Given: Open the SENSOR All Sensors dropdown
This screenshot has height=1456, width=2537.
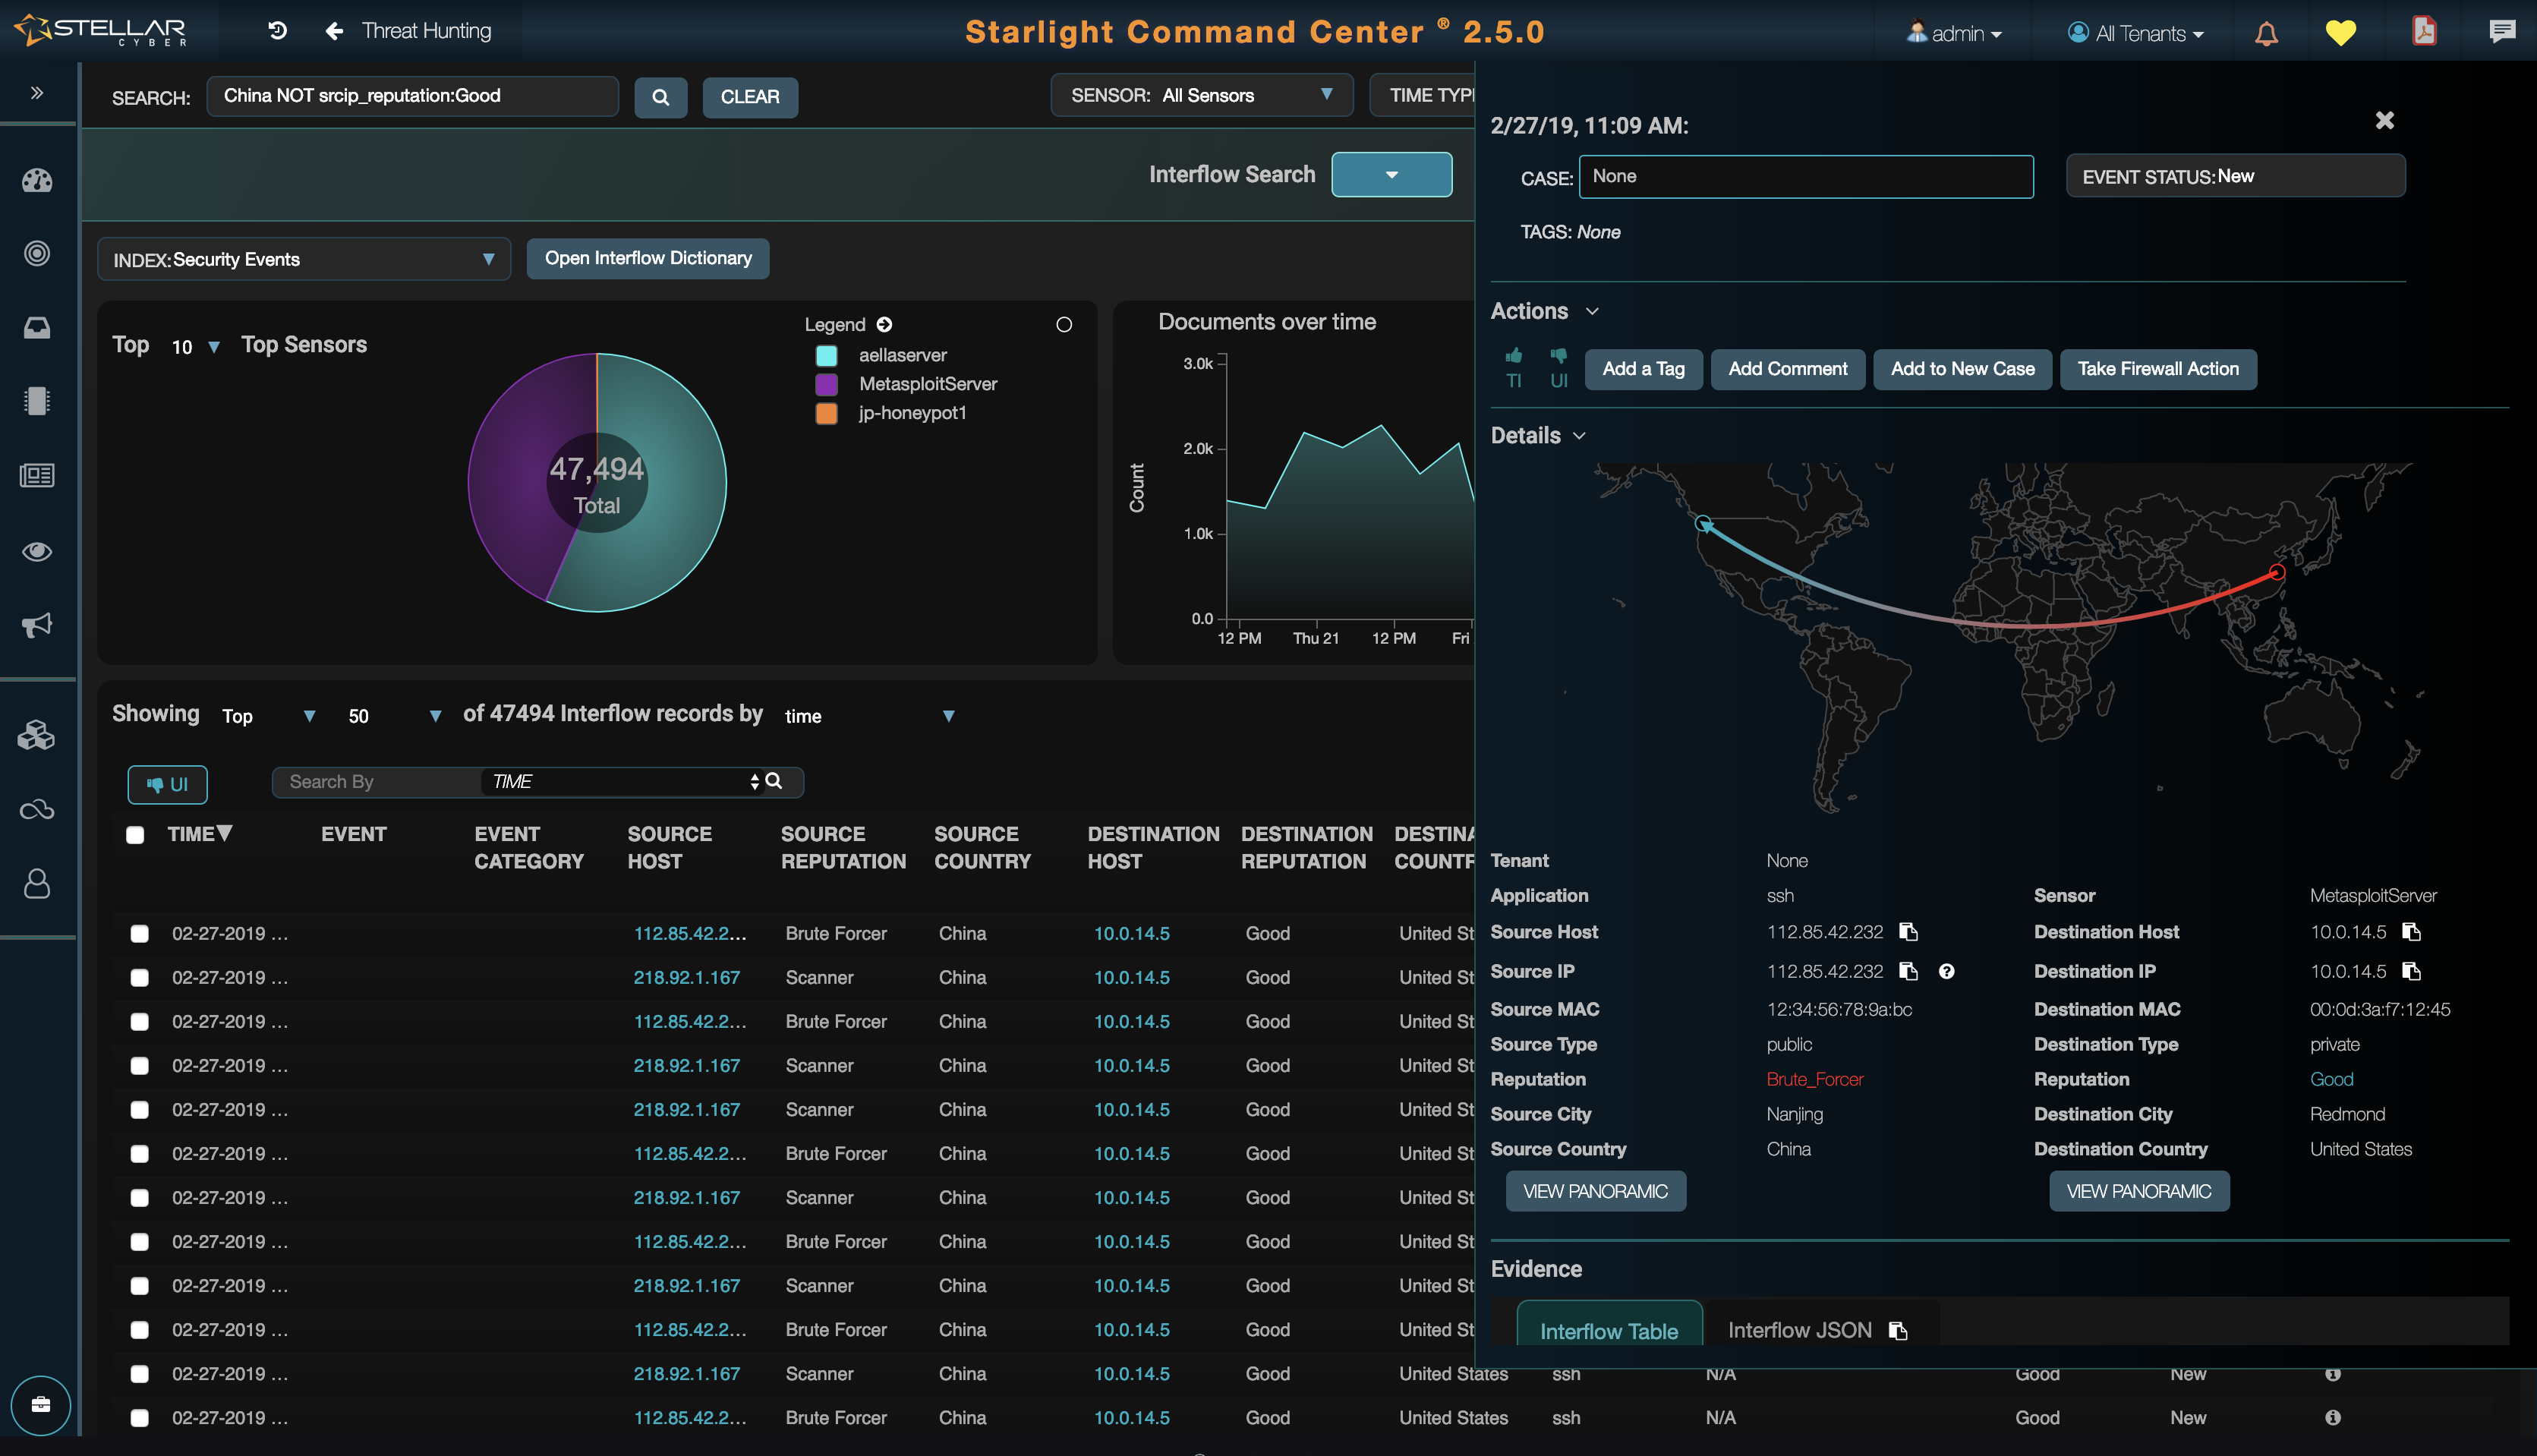Looking at the screenshot, I should pos(1201,95).
